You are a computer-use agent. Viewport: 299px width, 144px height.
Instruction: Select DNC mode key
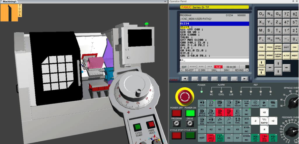pyautogui.click(x=228, y=104)
